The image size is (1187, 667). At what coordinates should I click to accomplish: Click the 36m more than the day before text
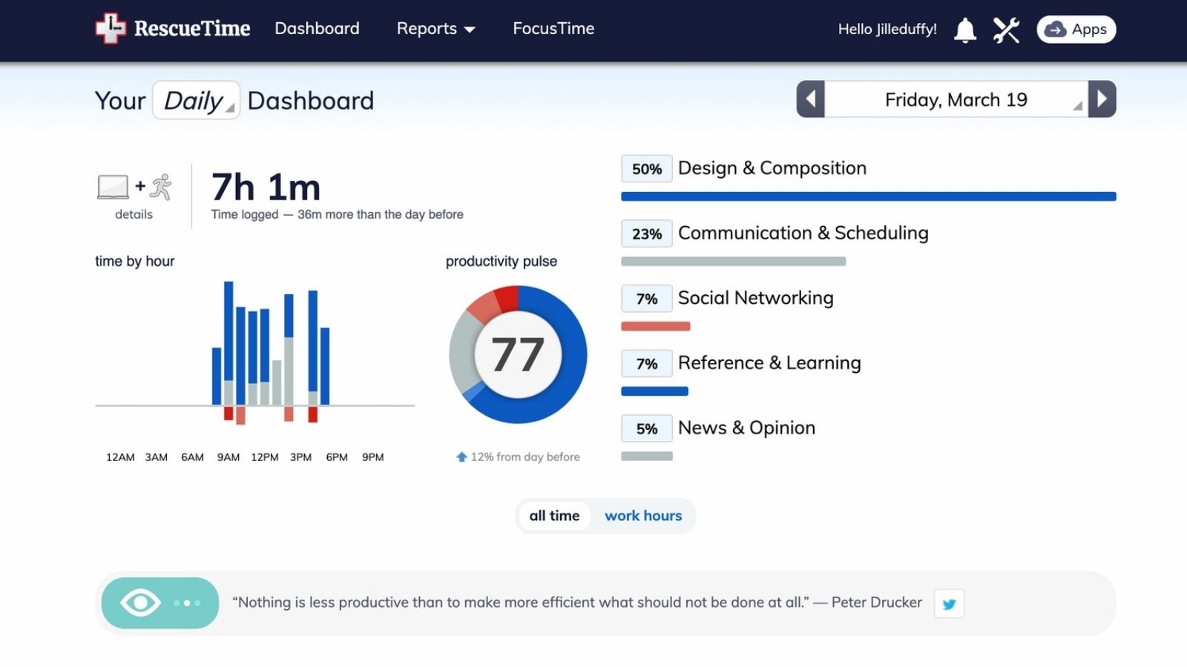coord(381,214)
